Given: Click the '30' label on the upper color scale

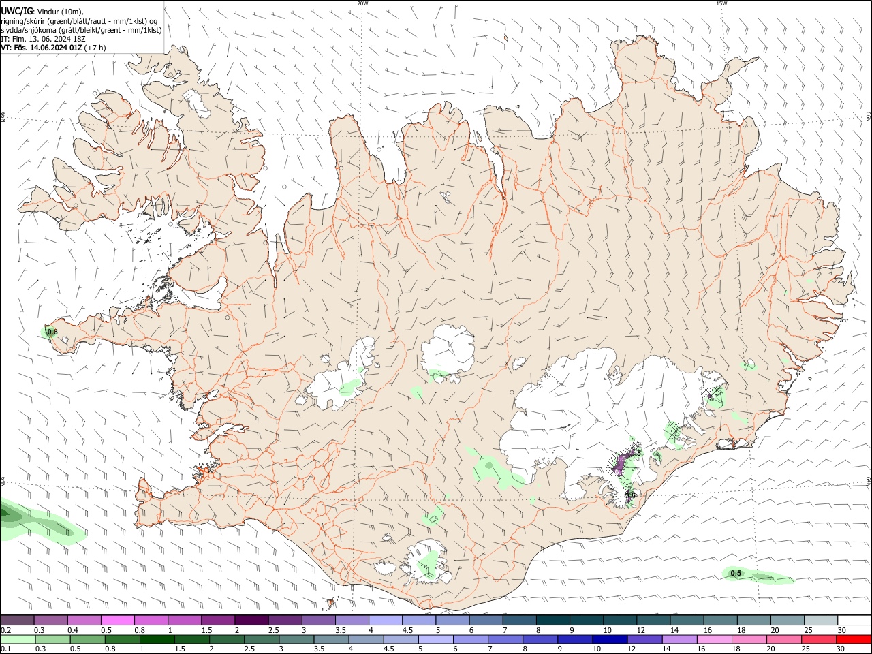Looking at the screenshot, I should (x=842, y=630).
